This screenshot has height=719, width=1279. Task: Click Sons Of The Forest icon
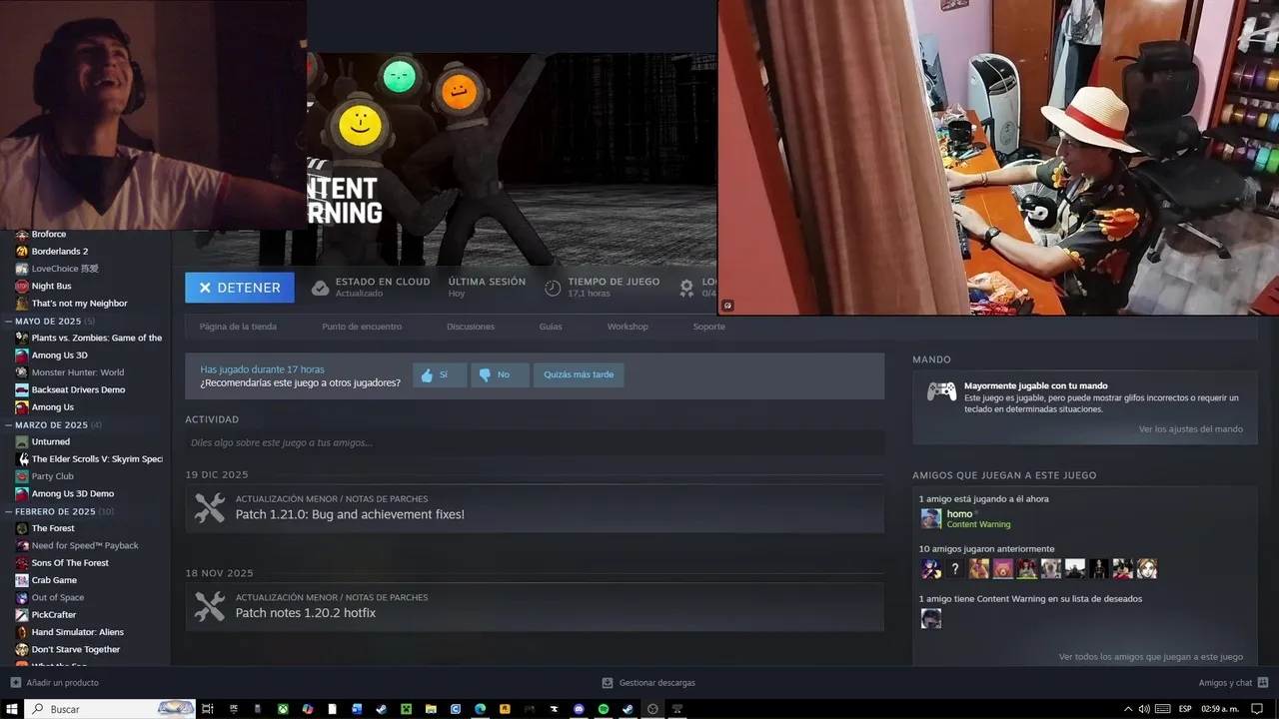click(x=22, y=563)
